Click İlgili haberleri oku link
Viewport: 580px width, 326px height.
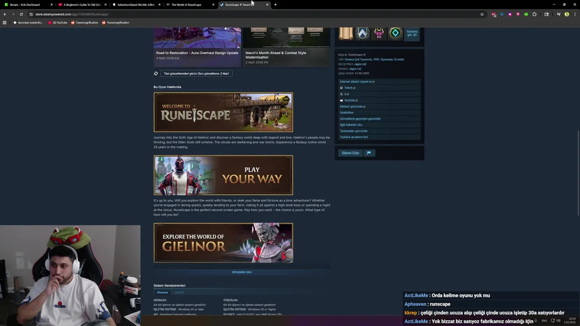351,125
